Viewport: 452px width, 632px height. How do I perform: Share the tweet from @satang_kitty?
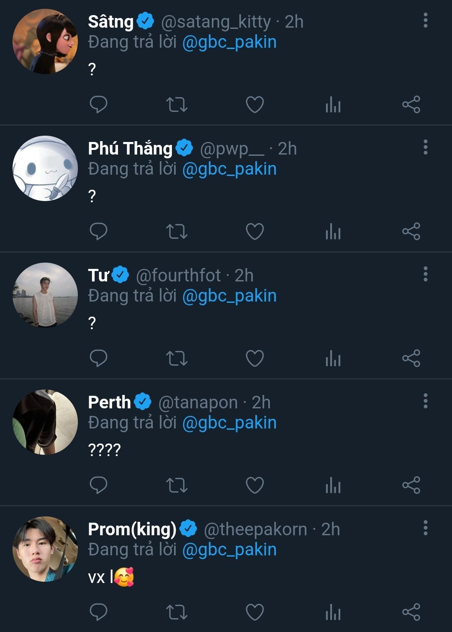pos(411,104)
